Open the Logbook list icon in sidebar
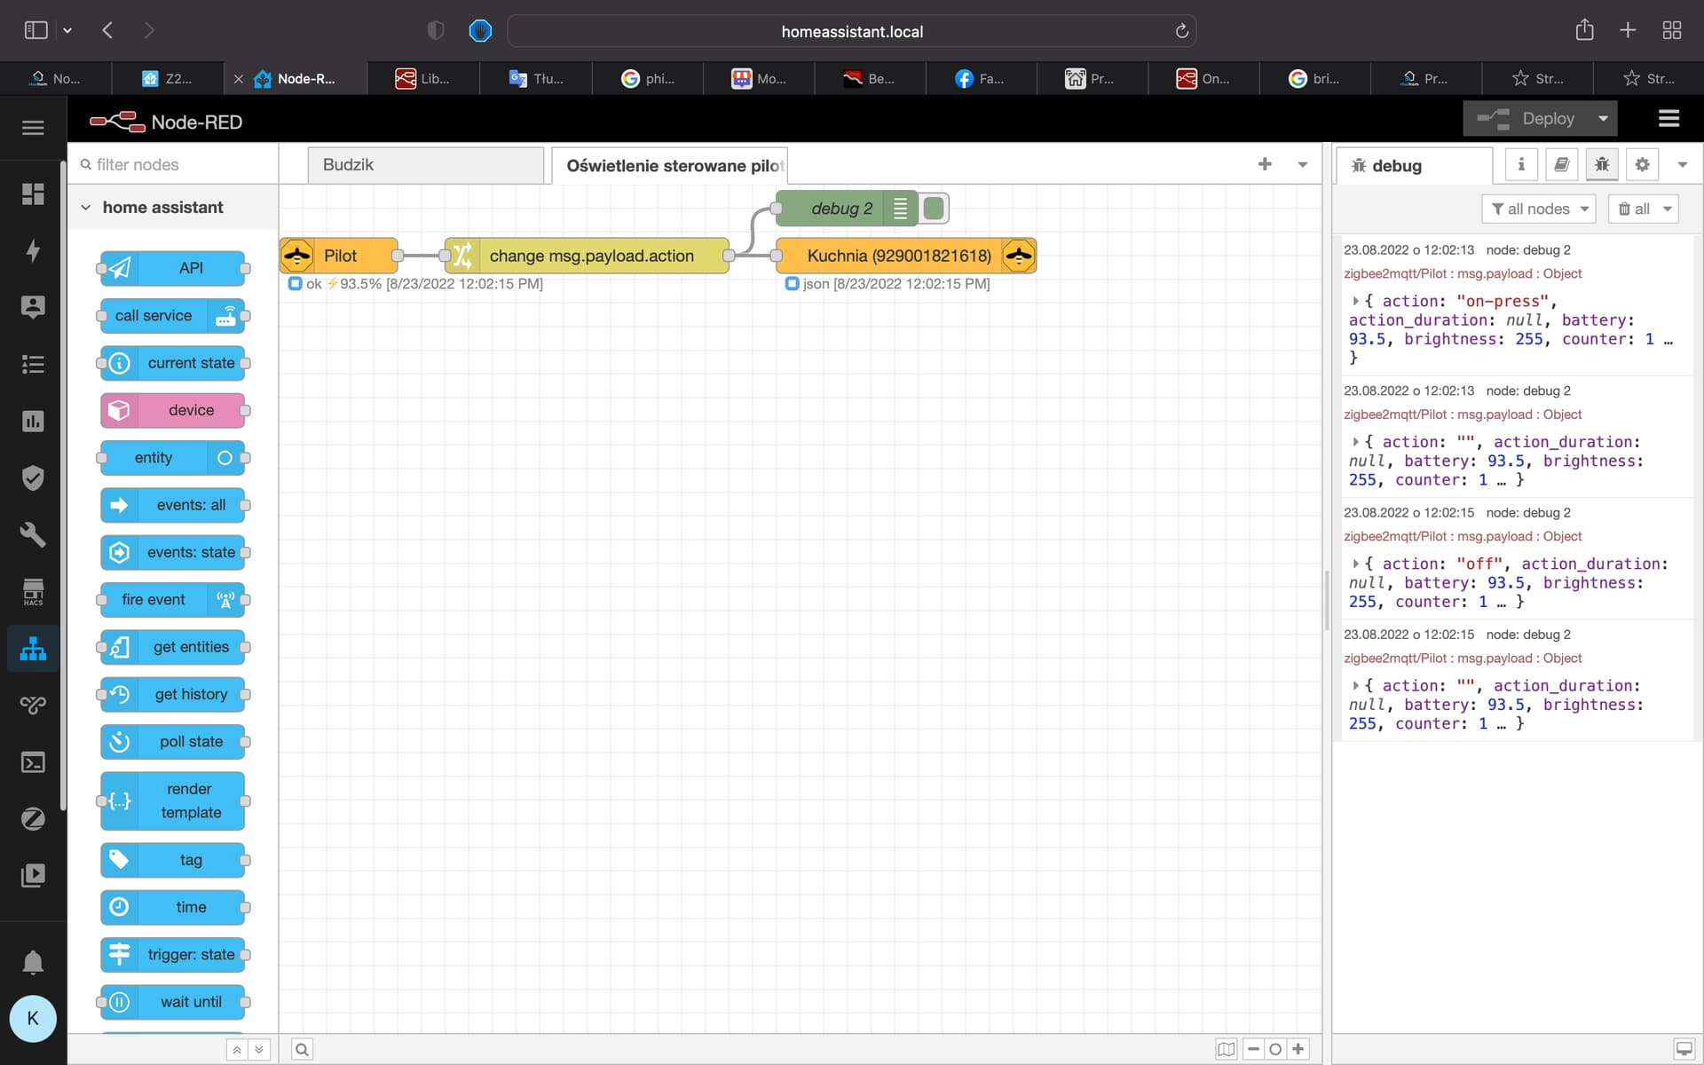The image size is (1704, 1065). 33,364
